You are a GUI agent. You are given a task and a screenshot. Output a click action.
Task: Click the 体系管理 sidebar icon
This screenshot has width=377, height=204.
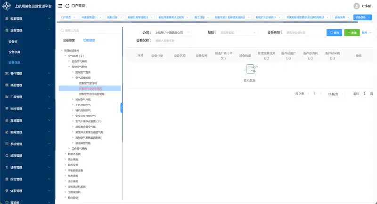(x=7, y=191)
